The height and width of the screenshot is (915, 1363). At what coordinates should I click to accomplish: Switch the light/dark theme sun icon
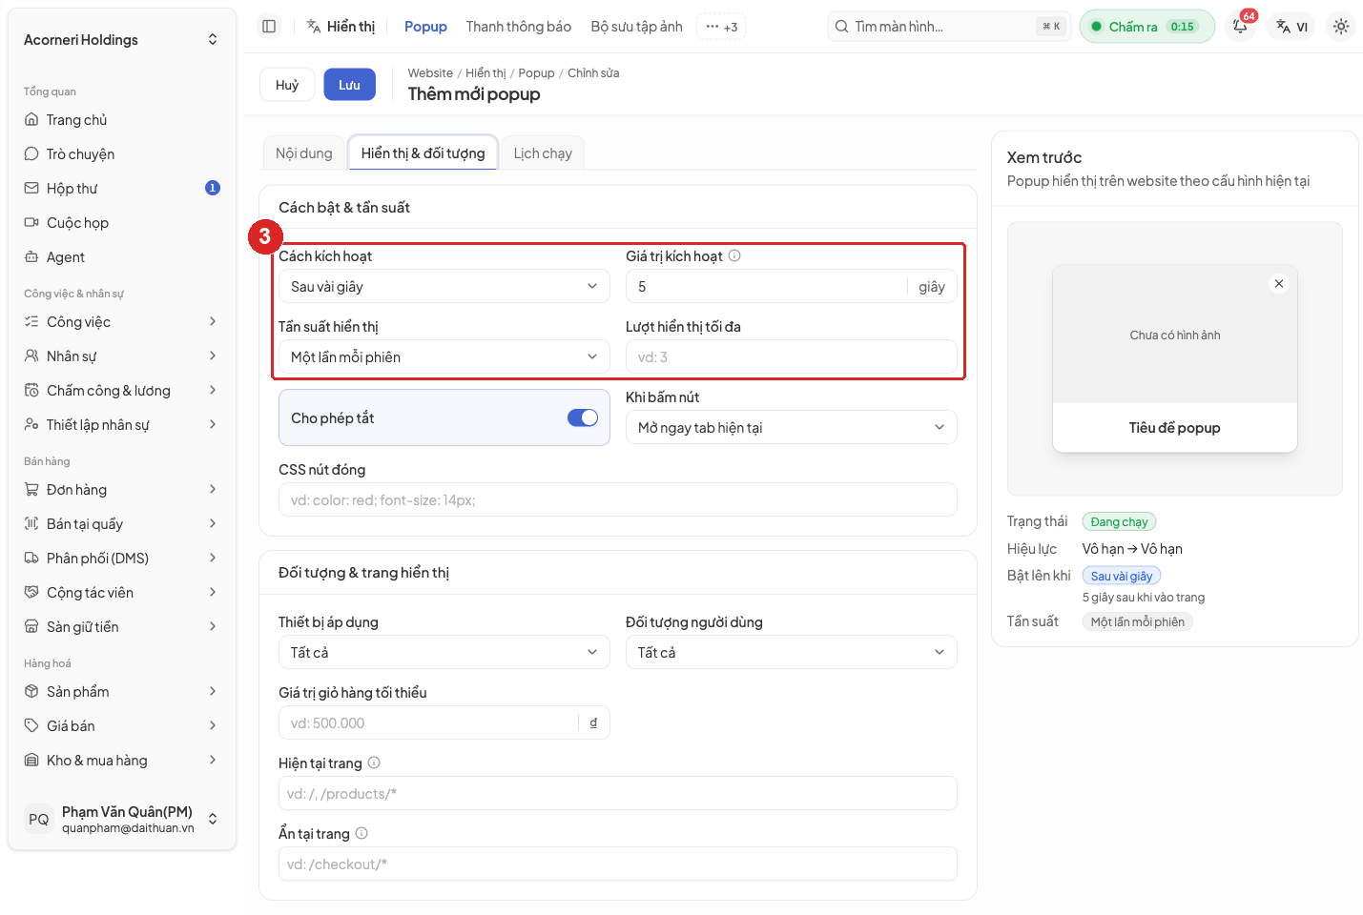pos(1341,27)
